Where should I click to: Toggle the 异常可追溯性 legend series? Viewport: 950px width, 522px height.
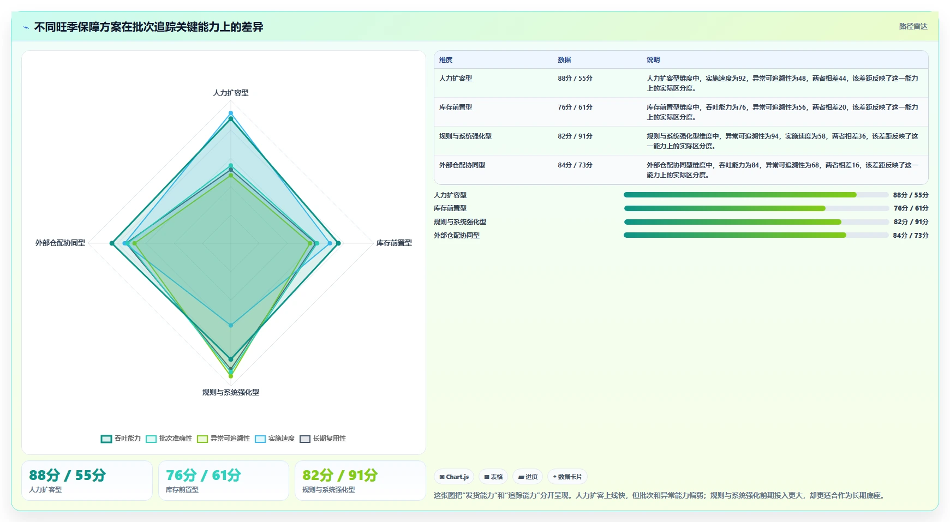click(x=224, y=439)
